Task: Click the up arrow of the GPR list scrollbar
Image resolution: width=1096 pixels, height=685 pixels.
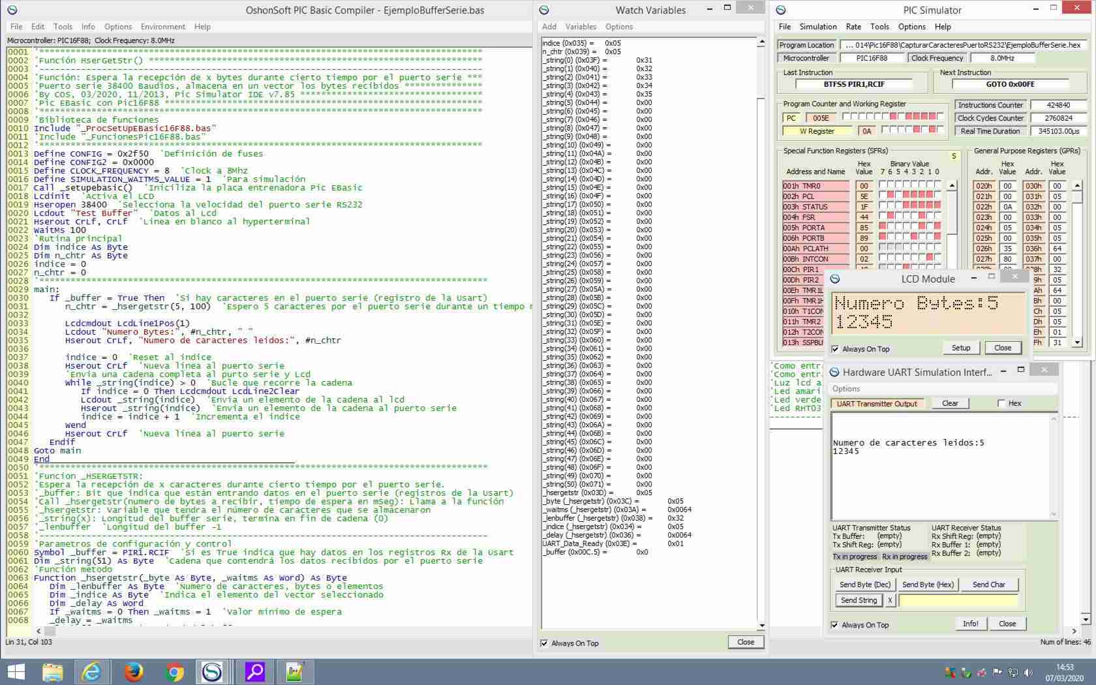Action: [x=1077, y=186]
